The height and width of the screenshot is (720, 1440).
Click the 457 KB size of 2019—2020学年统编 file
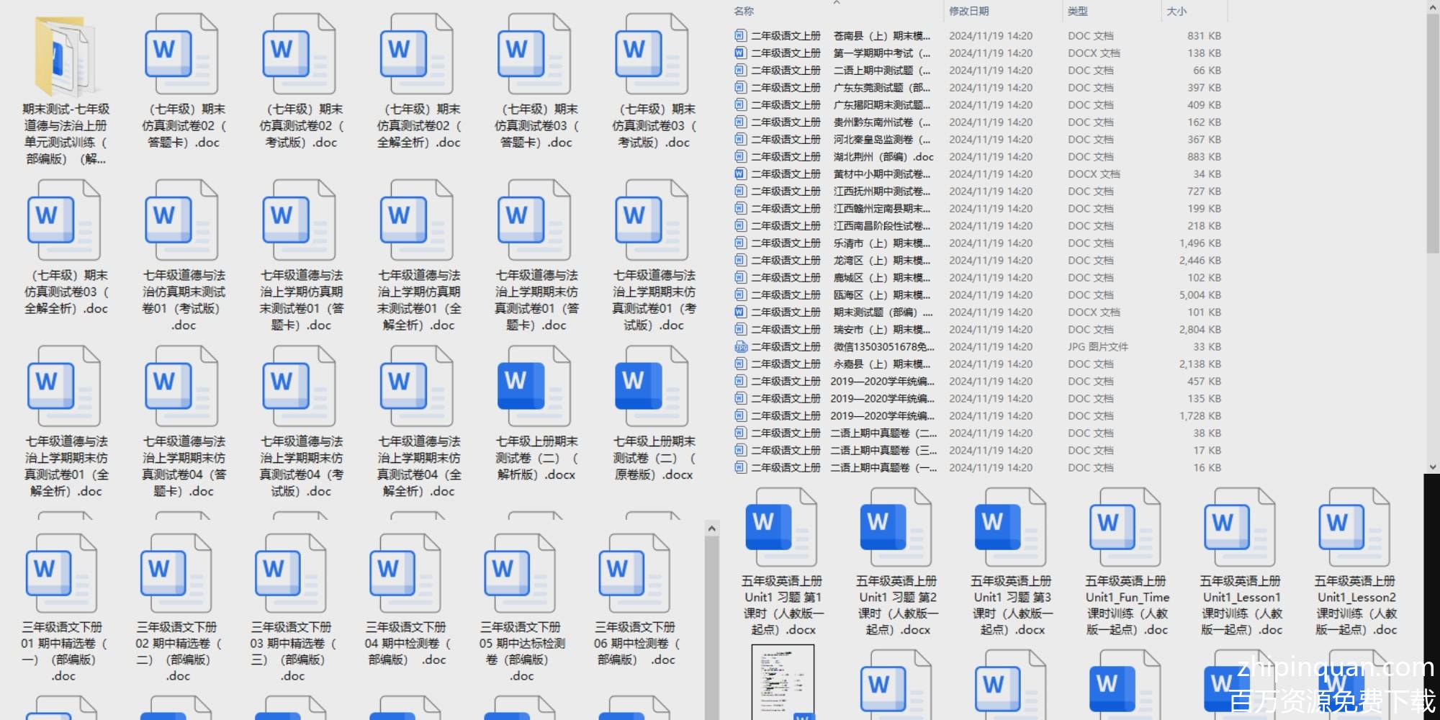[1204, 381]
